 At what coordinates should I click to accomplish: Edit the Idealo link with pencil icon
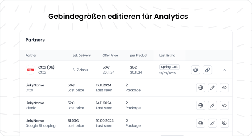click(x=213, y=106)
